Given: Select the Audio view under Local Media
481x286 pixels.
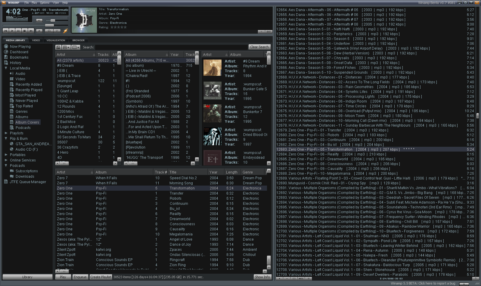Looking at the screenshot, I should (20, 74).
